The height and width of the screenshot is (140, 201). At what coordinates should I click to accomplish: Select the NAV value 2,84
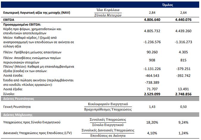pyautogui.click(x=152, y=13)
